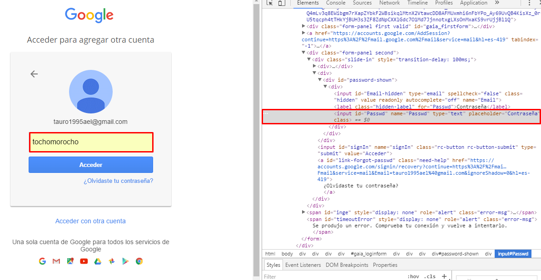Expand the gaia_firstform div node

303,26
